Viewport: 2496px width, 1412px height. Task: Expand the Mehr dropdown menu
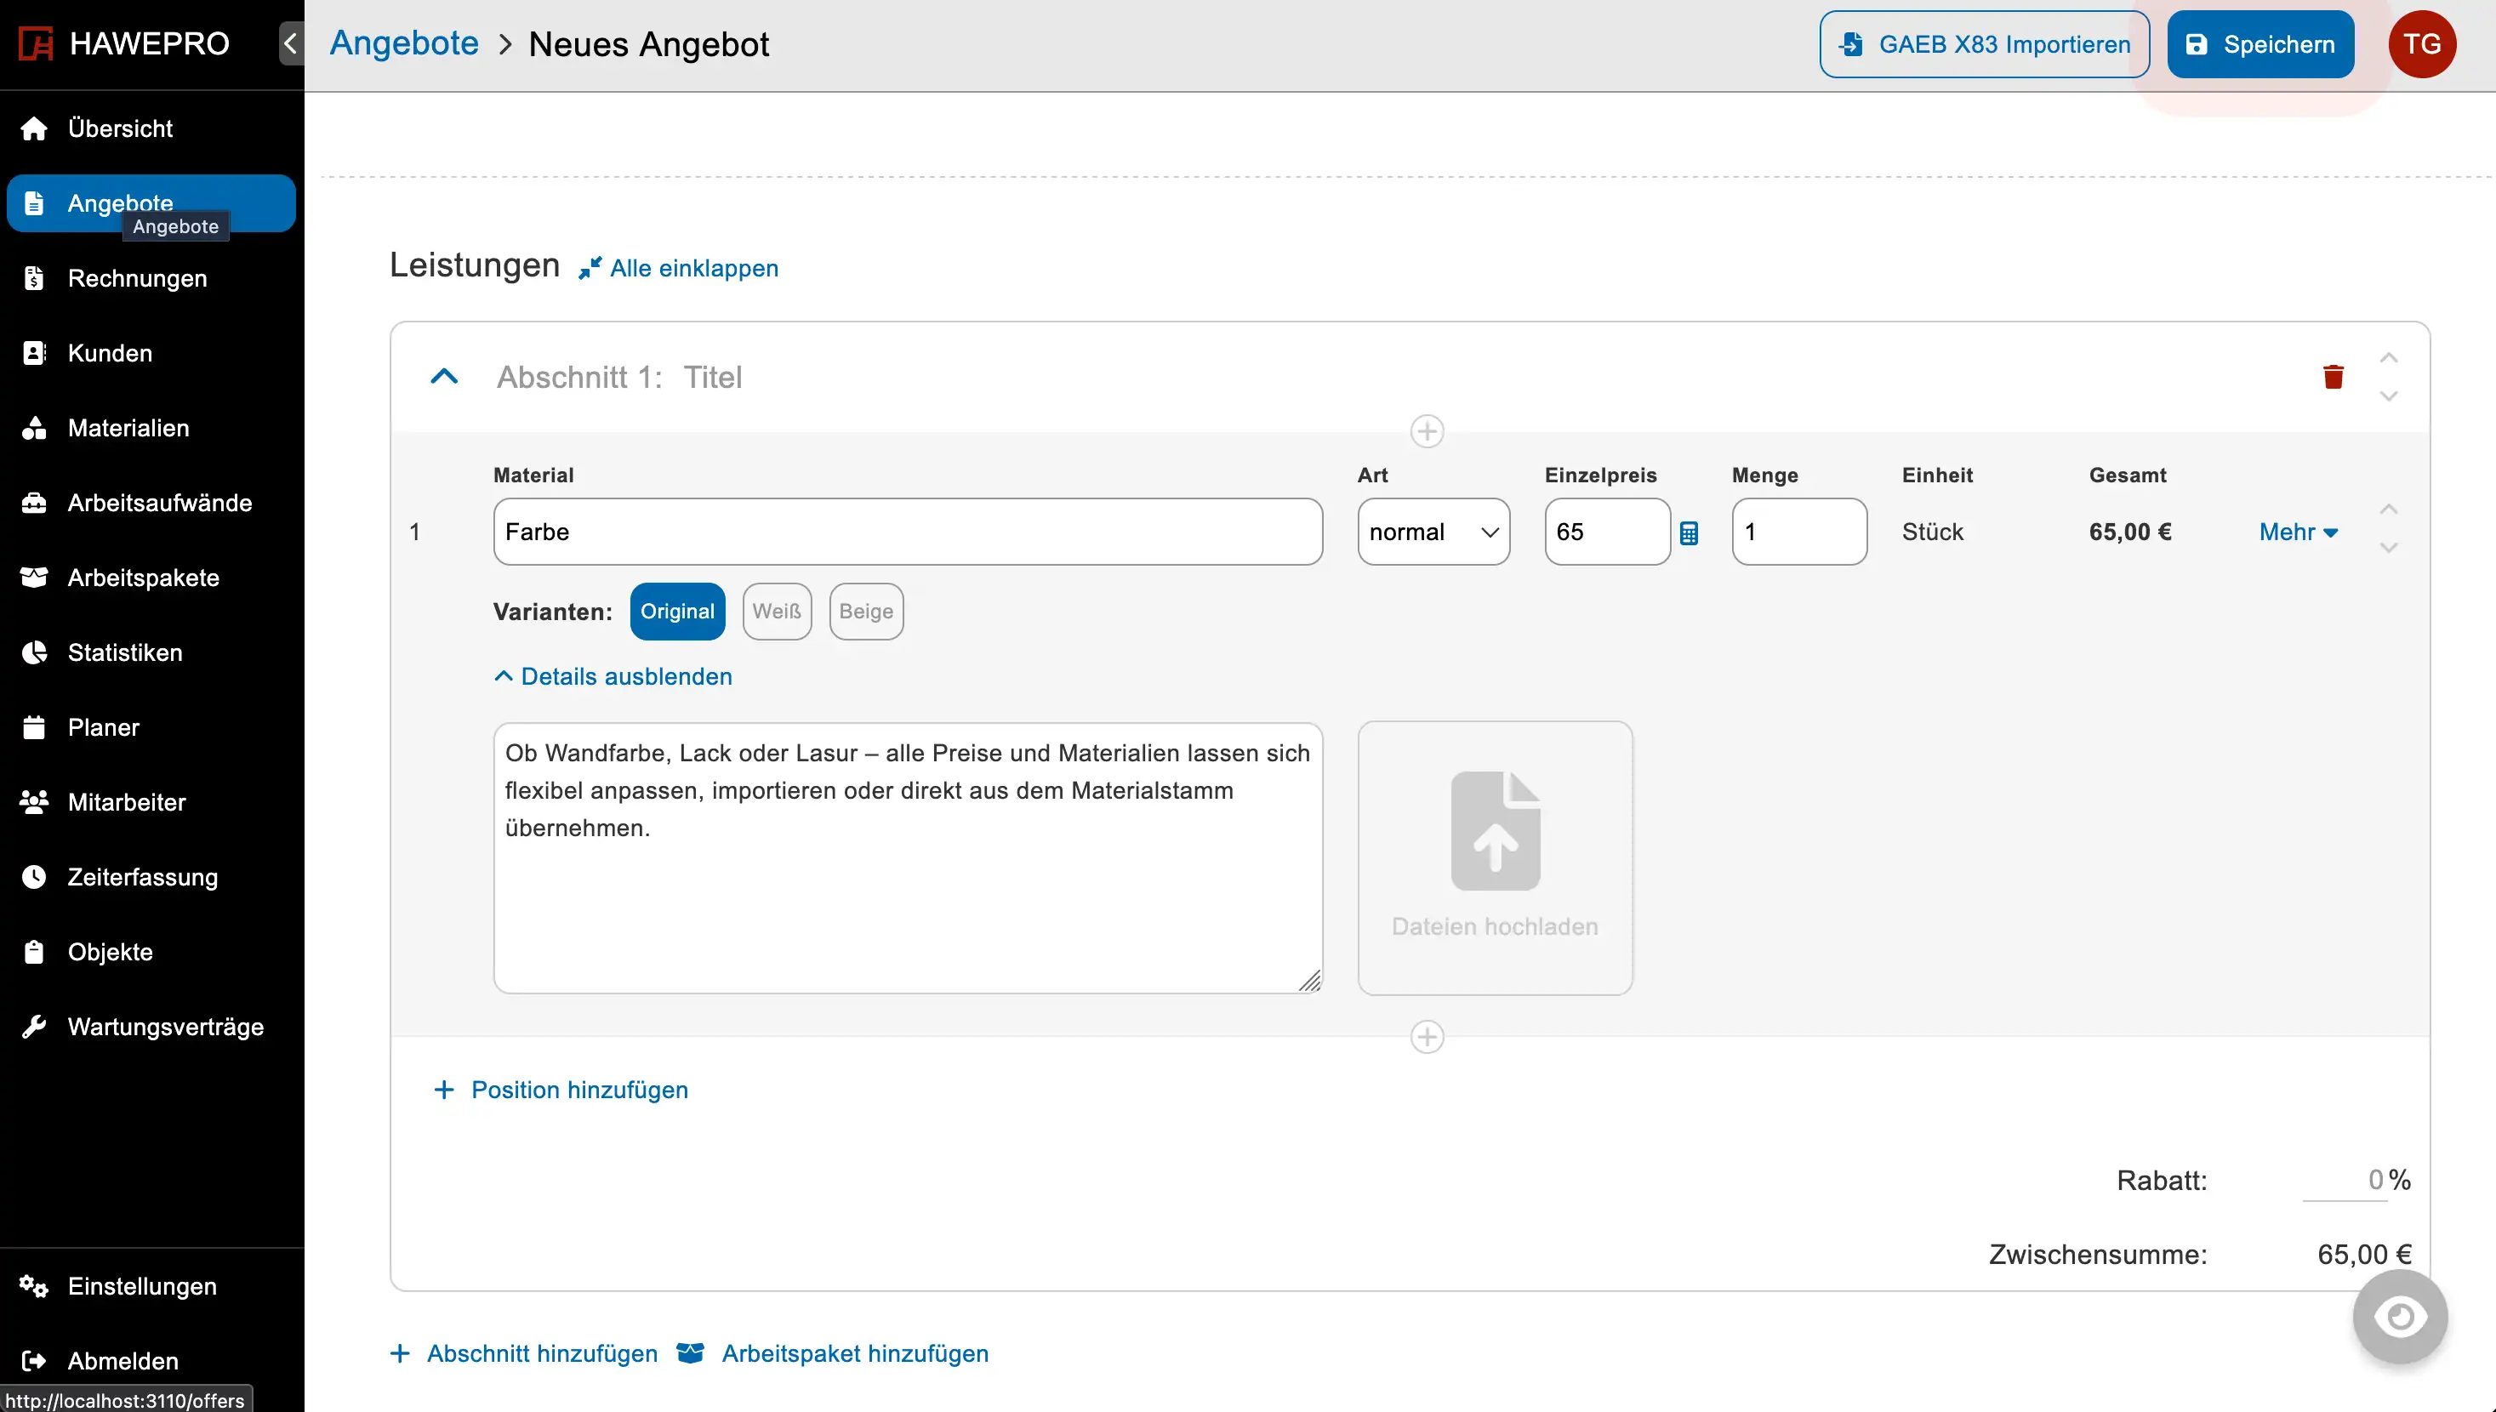coord(2298,532)
